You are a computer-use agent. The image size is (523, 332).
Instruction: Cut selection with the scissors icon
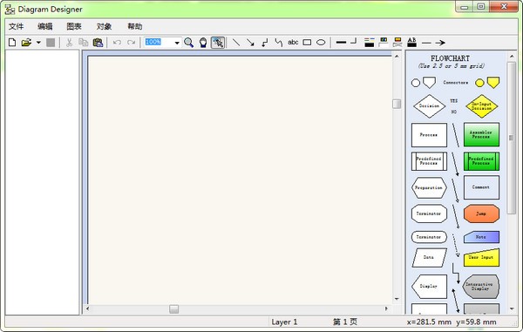(70, 43)
